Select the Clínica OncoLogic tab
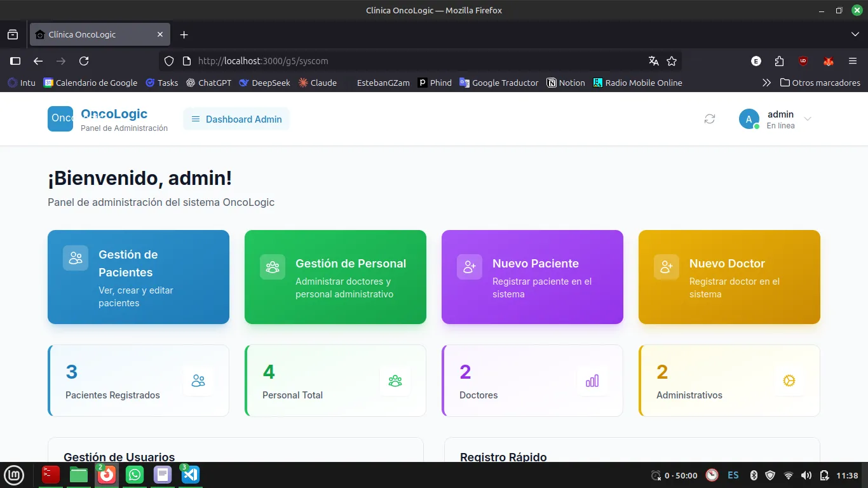The height and width of the screenshot is (488, 868). 100,34
